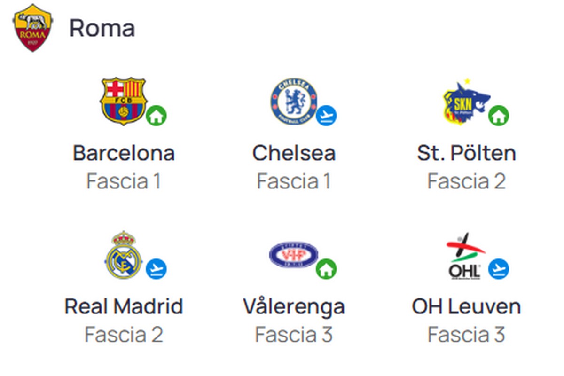This screenshot has height=376, width=564.
Task: Click the green home icon beside Barcelona
Action: [157, 116]
